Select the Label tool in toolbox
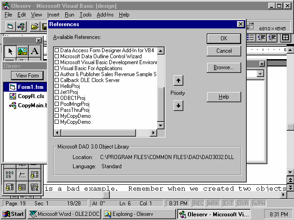This screenshot has height=220, width=294. [35, 51]
